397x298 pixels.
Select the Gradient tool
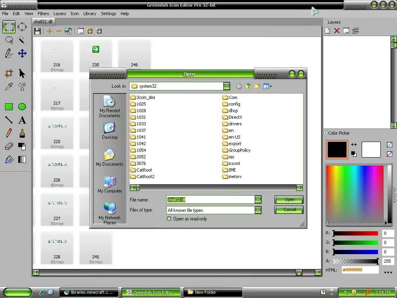point(22,159)
